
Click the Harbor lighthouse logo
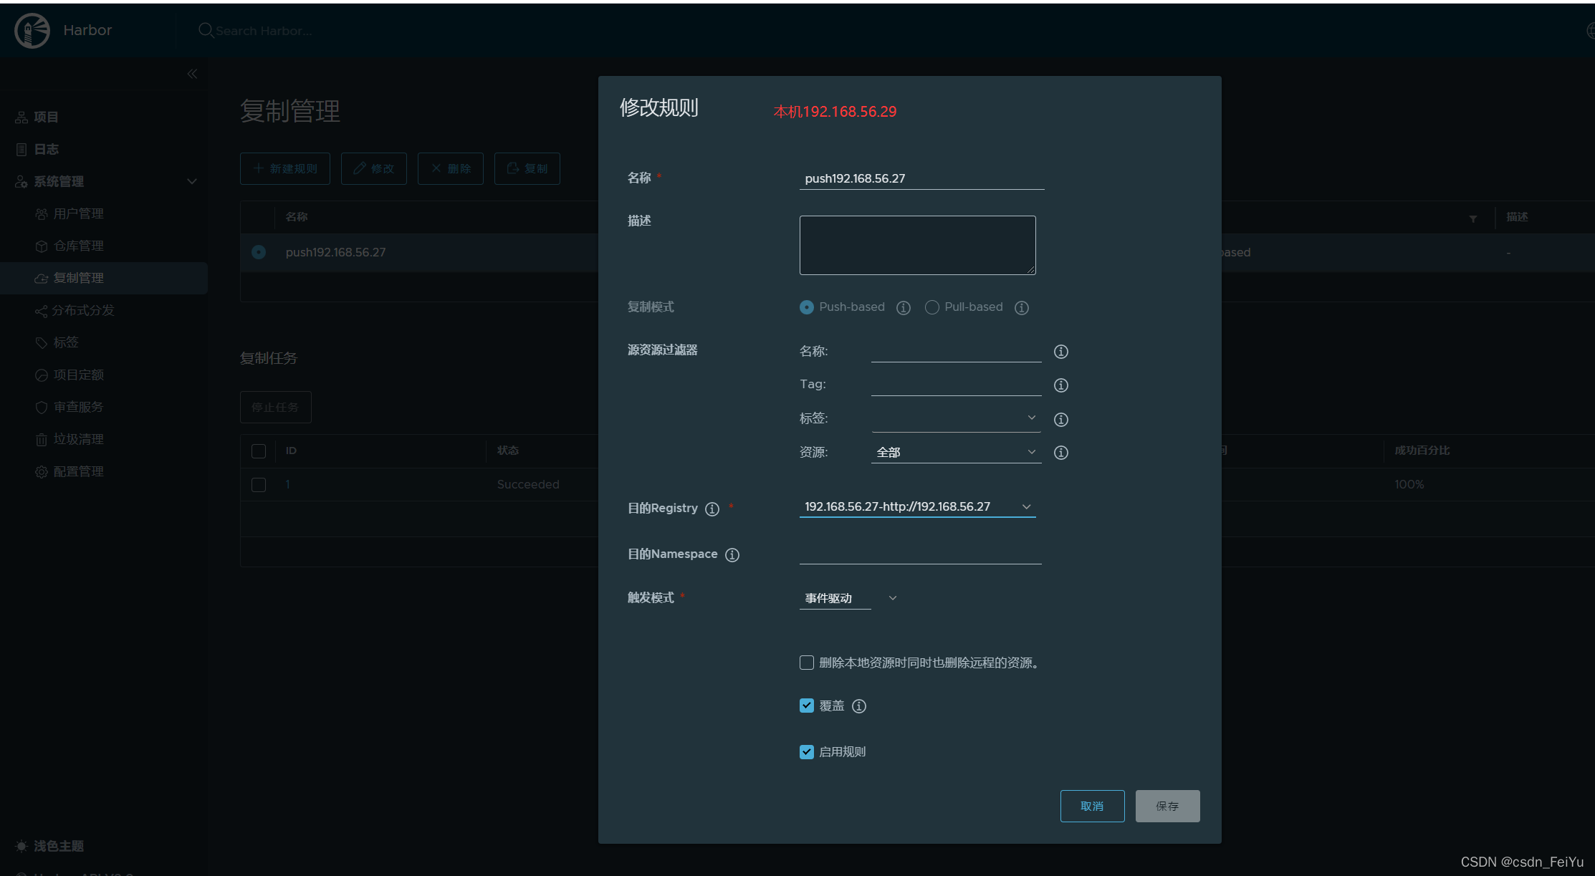tap(32, 30)
